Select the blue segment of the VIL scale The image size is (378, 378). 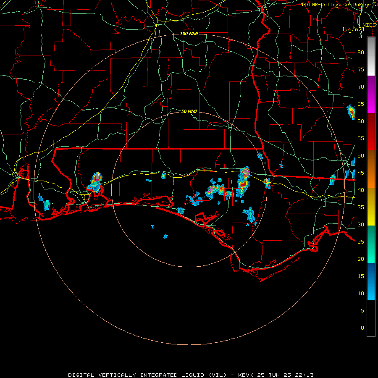pos(371,281)
